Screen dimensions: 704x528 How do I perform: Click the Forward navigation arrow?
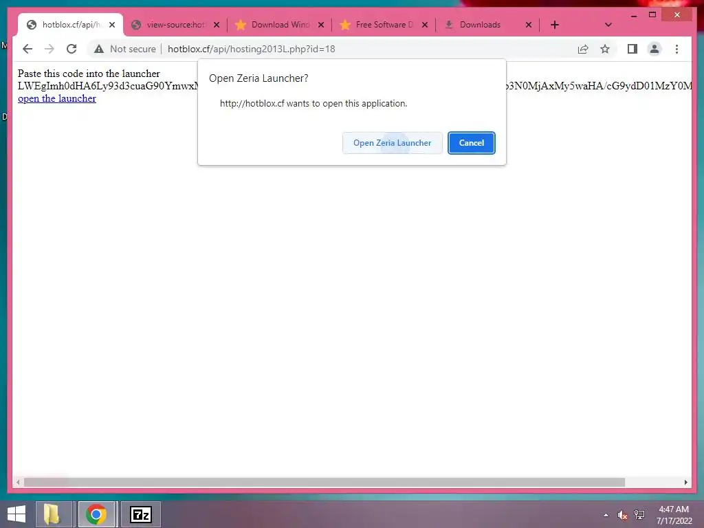coord(49,49)
